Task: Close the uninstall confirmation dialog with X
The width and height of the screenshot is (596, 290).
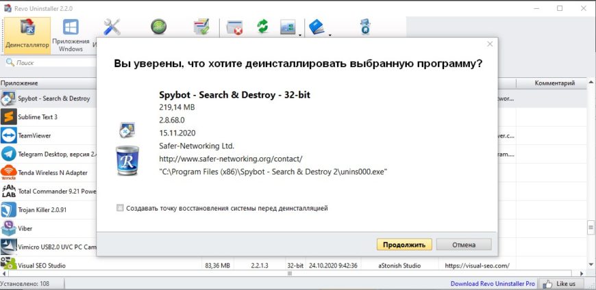Action: pyautogui.click(x=490, y=44)
